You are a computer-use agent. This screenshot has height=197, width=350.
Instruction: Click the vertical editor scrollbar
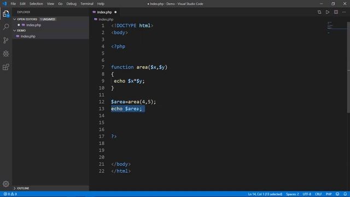[x=348, y=67]
